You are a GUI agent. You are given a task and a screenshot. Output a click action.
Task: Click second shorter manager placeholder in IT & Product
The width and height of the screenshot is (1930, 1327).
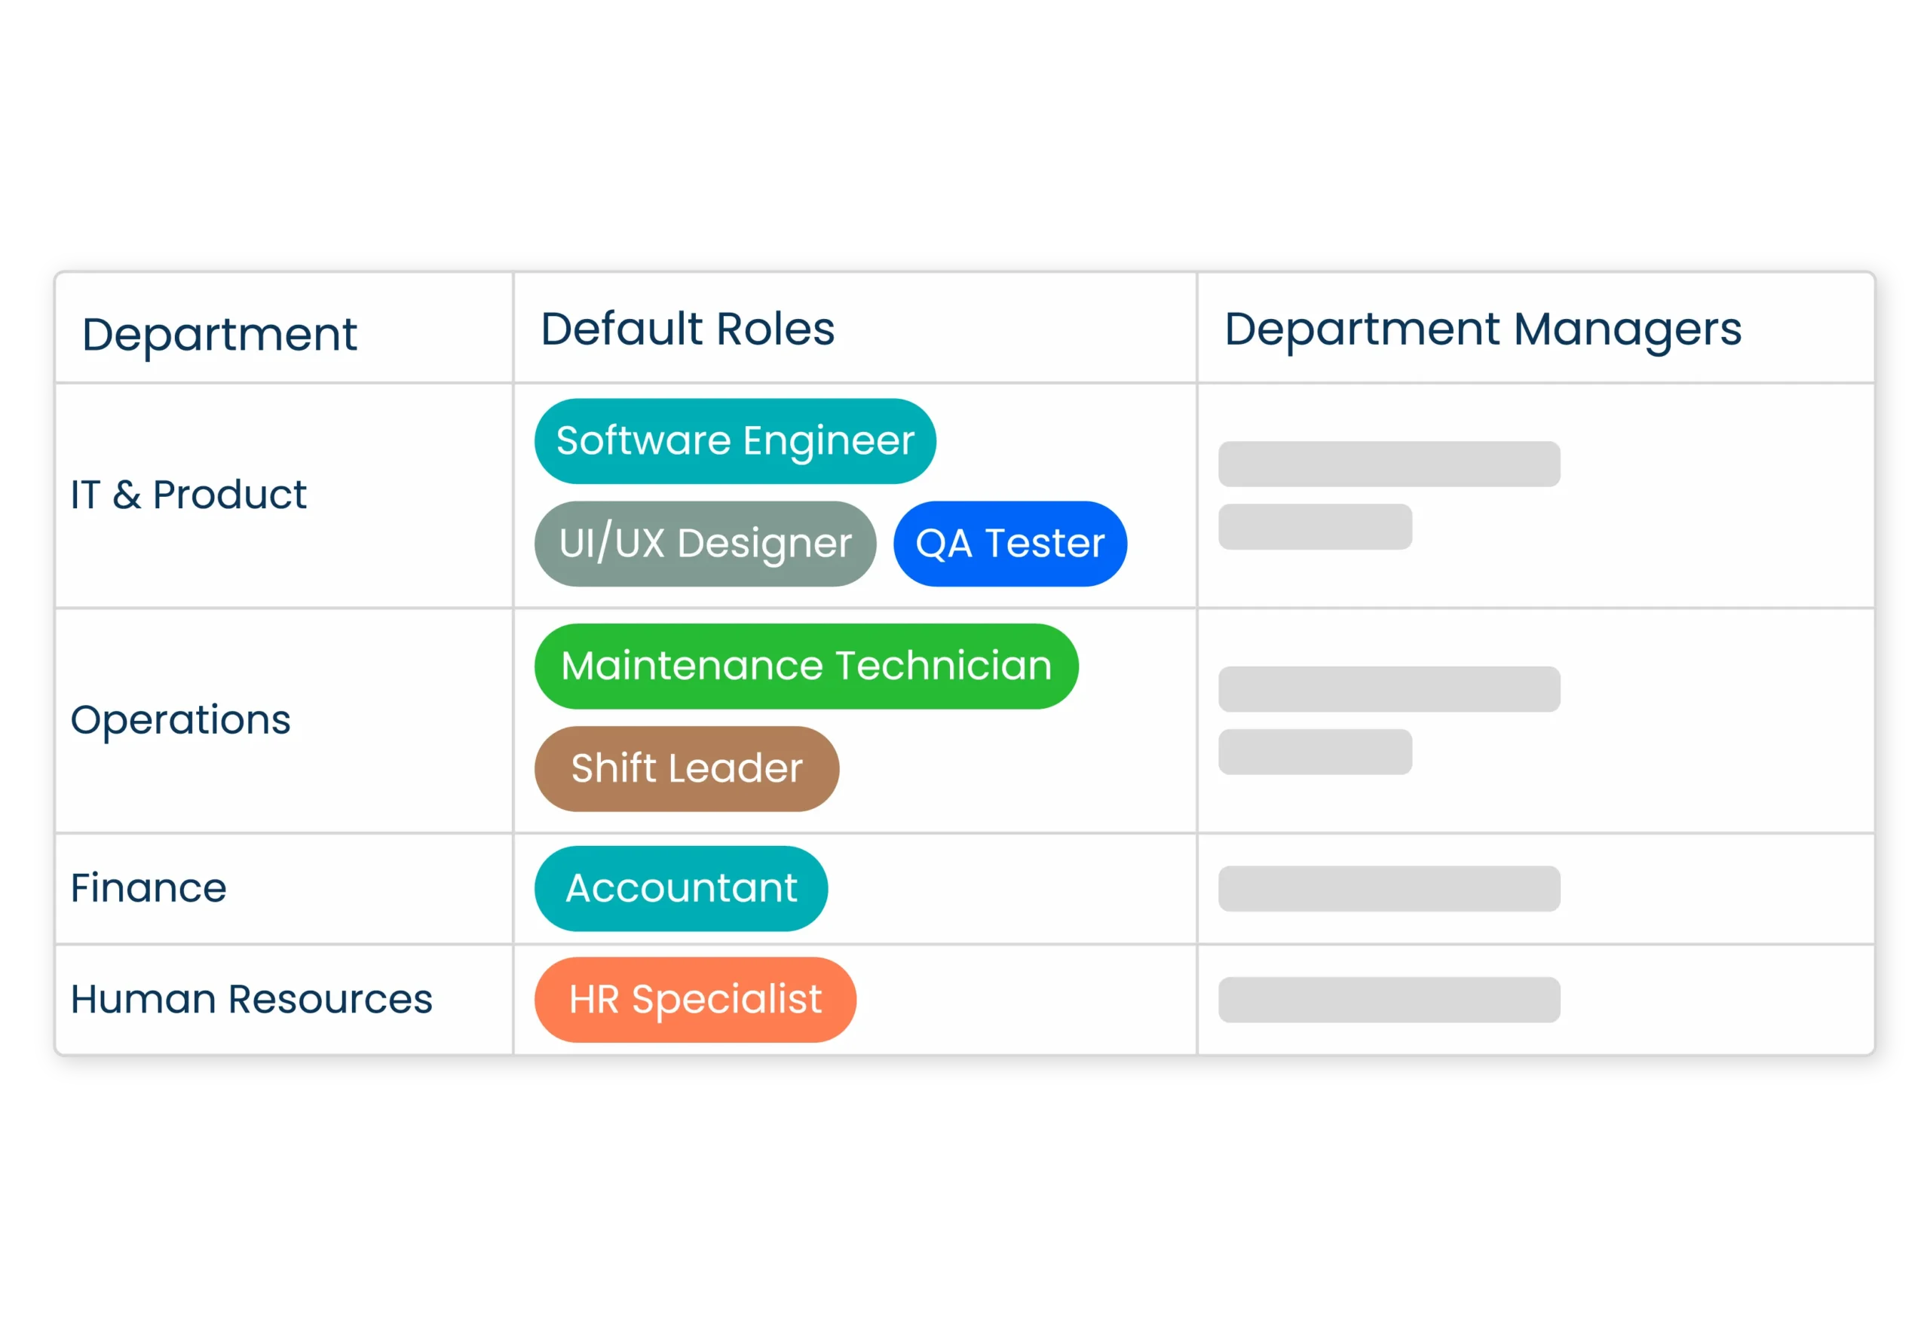tap(1314, 526)
